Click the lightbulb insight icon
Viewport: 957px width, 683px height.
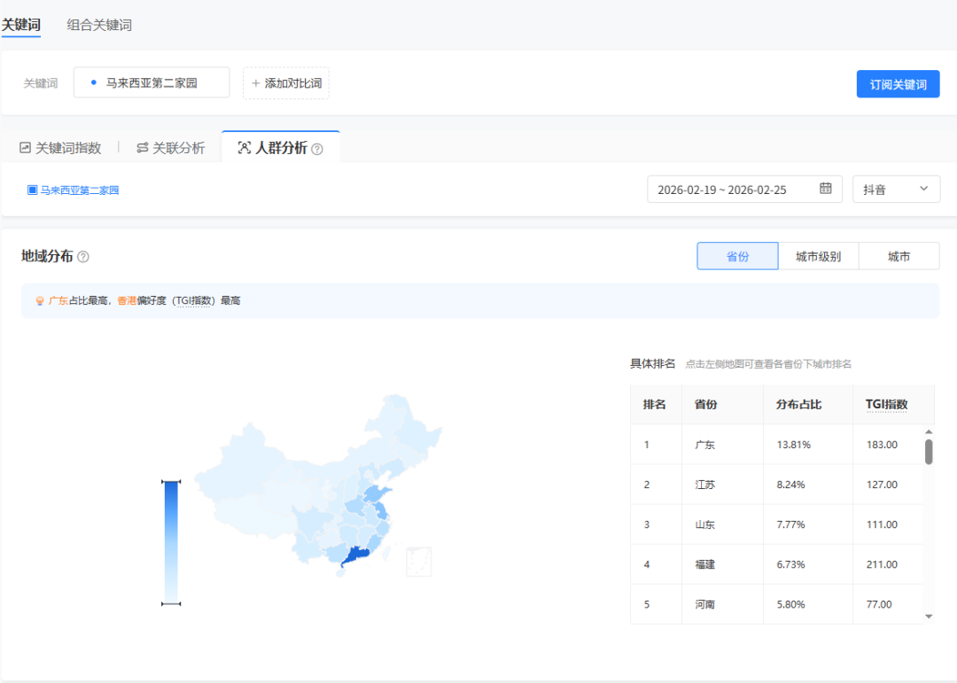click(39, 301)
